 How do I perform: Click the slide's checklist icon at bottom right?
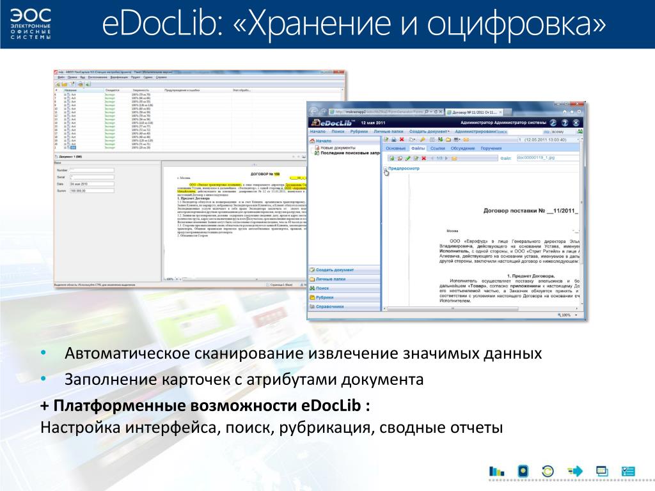tap(628, 471)
